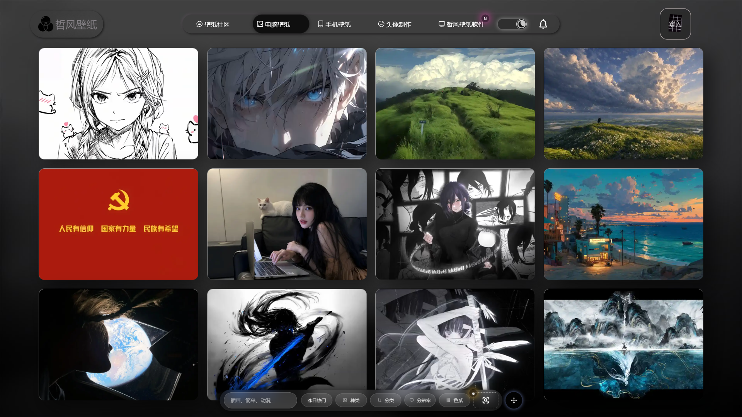The height and width of the screenshot is (417, 742).
Task: Open manga collage purple hair wallpaper
Action: tap(455, 224)
